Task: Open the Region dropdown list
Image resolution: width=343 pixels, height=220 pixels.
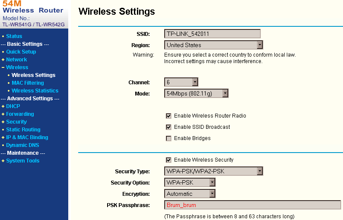Action: point(213,45)
